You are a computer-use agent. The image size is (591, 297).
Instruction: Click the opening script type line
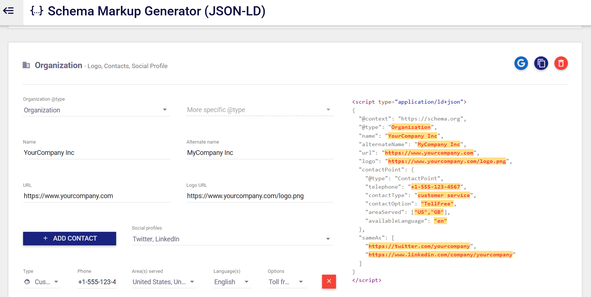point(409,102)
